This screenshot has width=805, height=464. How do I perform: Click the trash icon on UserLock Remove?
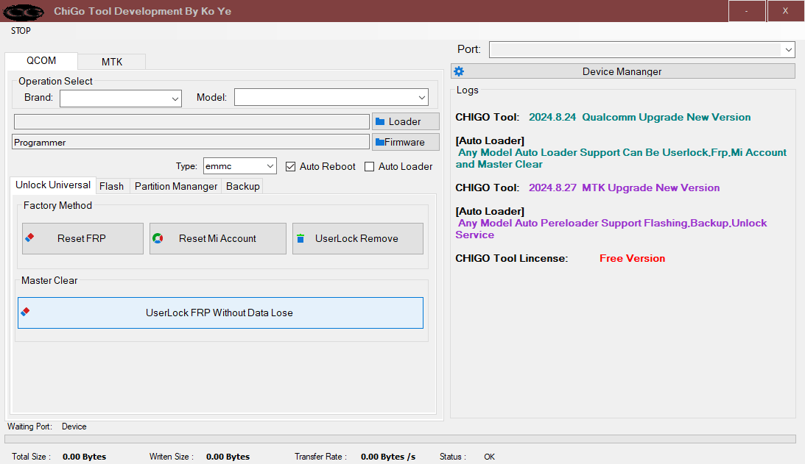tap(300, 238)
